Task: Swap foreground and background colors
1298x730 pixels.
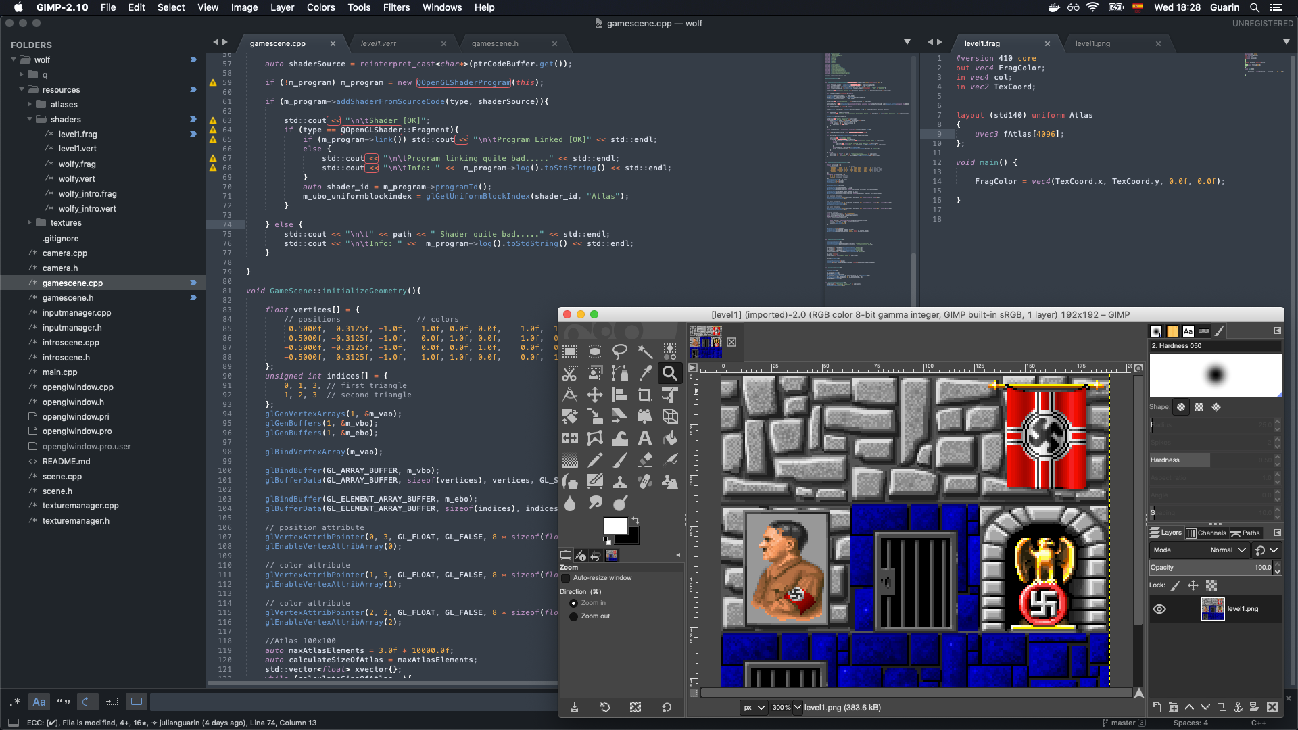Action: (635, 520)
